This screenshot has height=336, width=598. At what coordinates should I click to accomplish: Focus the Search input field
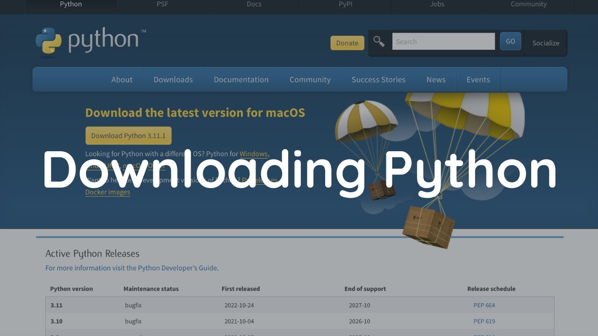pos(443,42)
